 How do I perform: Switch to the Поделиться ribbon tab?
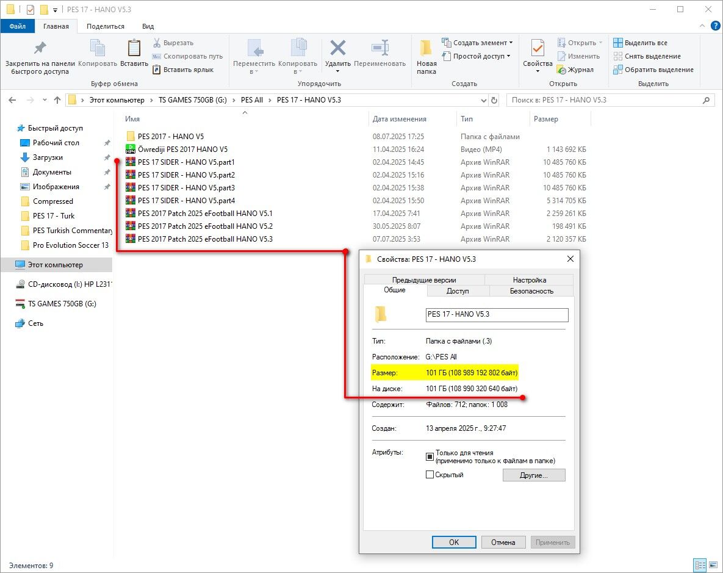point(106,26)
